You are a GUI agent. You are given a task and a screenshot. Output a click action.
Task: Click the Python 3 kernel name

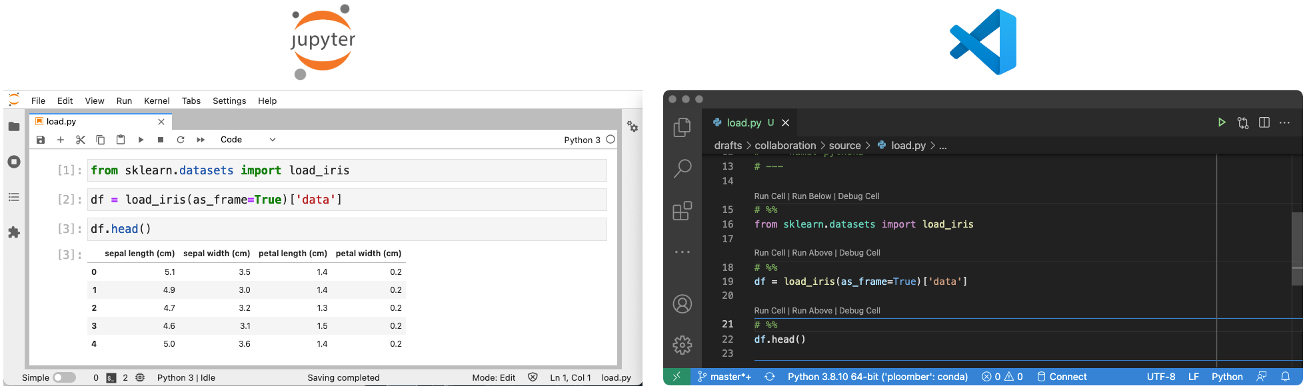pos(582,140)
